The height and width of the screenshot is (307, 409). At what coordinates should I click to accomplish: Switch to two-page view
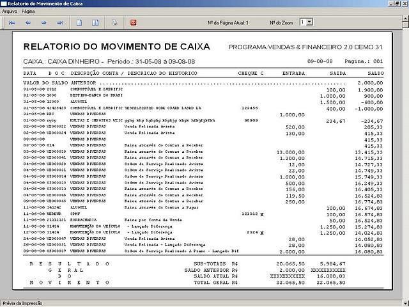coord(95,22)
